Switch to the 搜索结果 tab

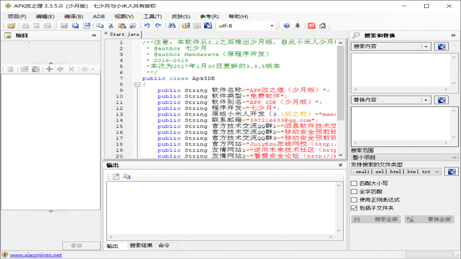click(x=141, y=246)
